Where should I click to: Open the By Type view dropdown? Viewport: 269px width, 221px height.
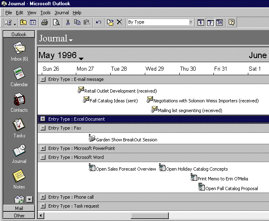click(191, 22)
